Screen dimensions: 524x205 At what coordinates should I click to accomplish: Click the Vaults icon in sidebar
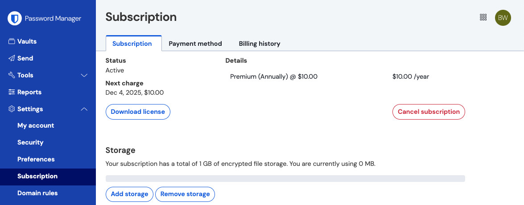(12, 41)
